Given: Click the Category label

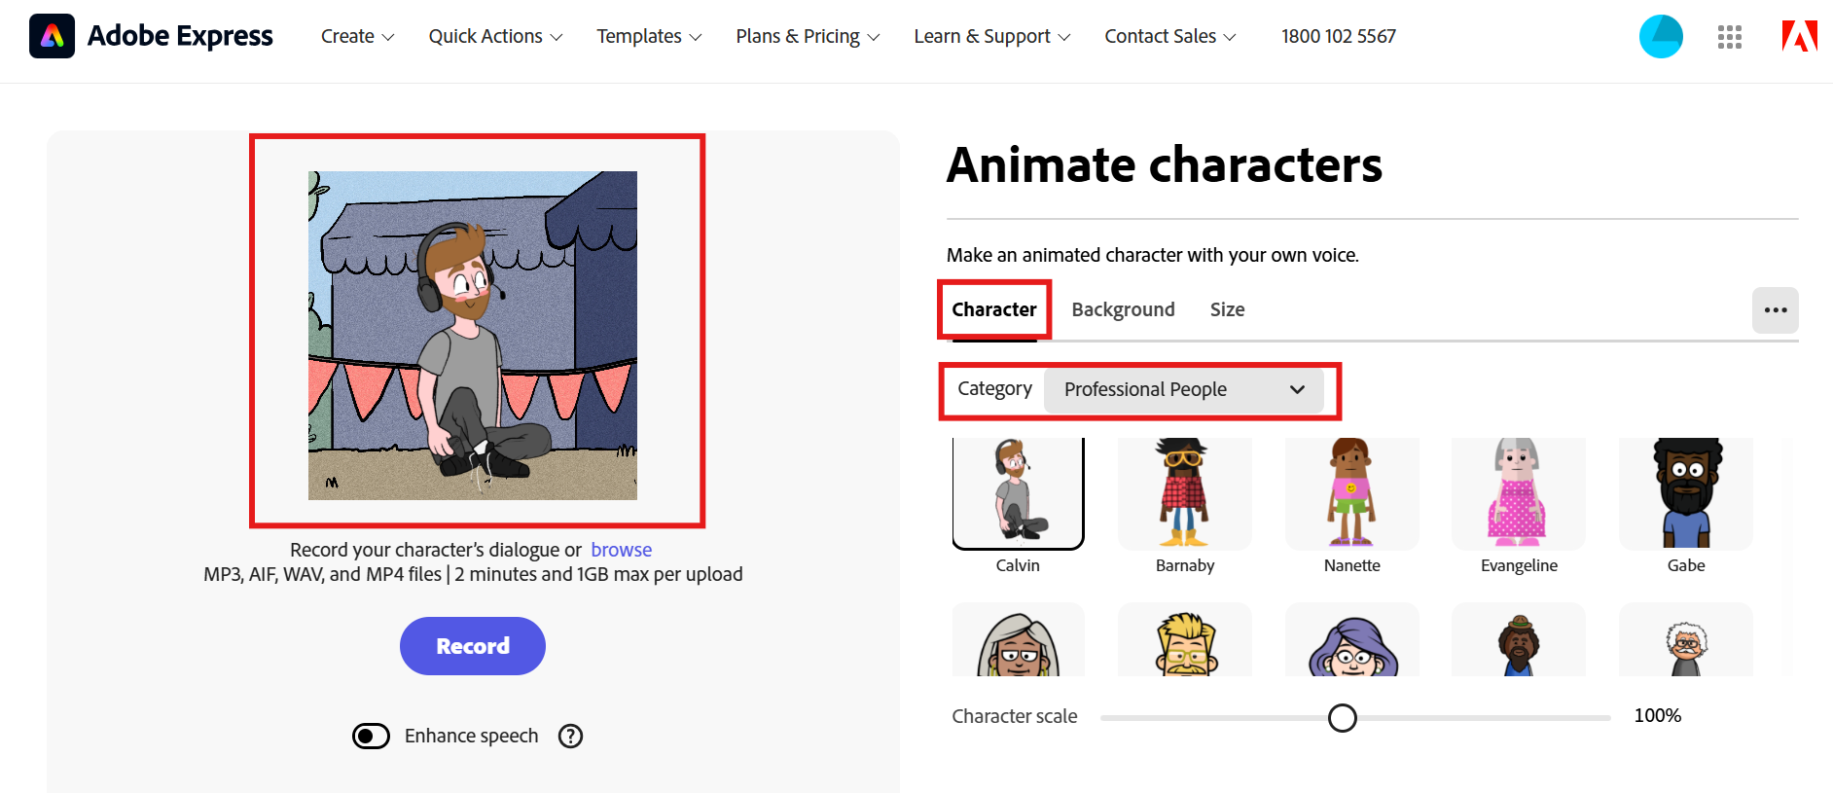Looking at the screenshot, I should pos(994,389).
